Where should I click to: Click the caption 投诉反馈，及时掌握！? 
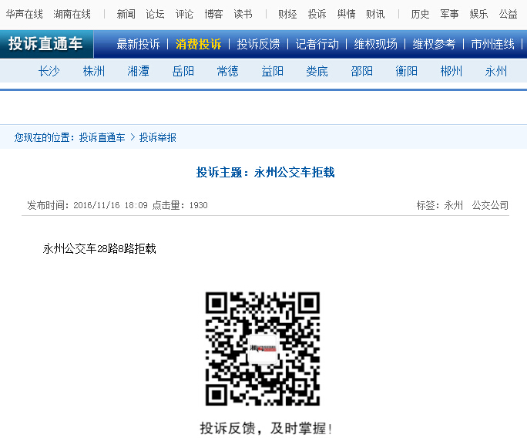266,428
